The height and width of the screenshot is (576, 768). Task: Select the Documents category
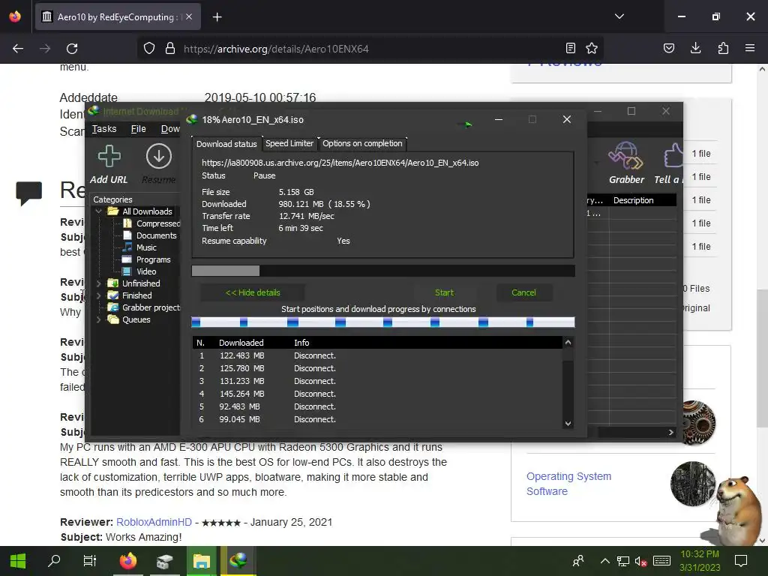coord(156,235)
